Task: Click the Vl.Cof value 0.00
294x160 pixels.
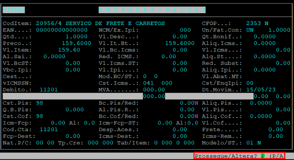Action: (283, 123)
